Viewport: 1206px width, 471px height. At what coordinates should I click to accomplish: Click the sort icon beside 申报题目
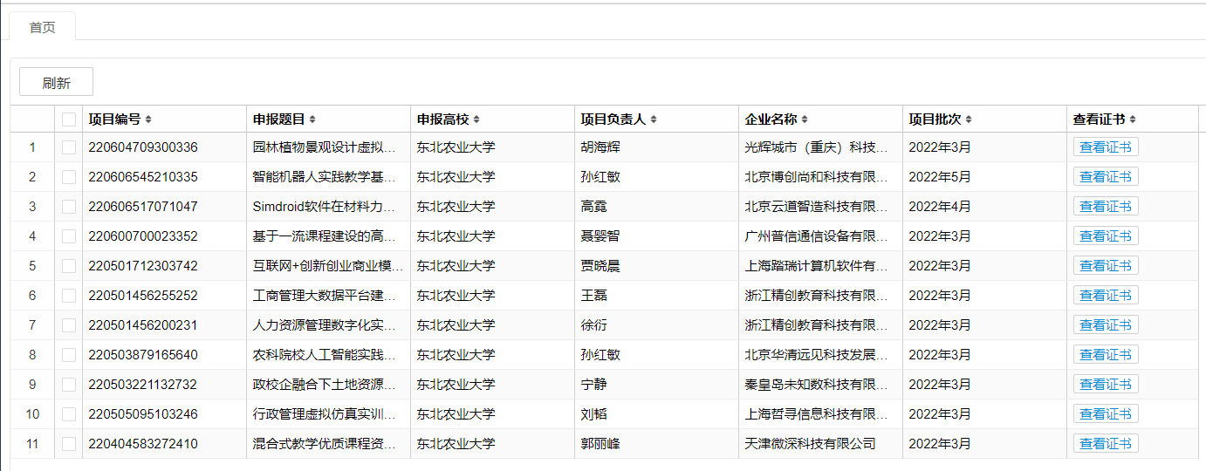click(x=312, y=119)
